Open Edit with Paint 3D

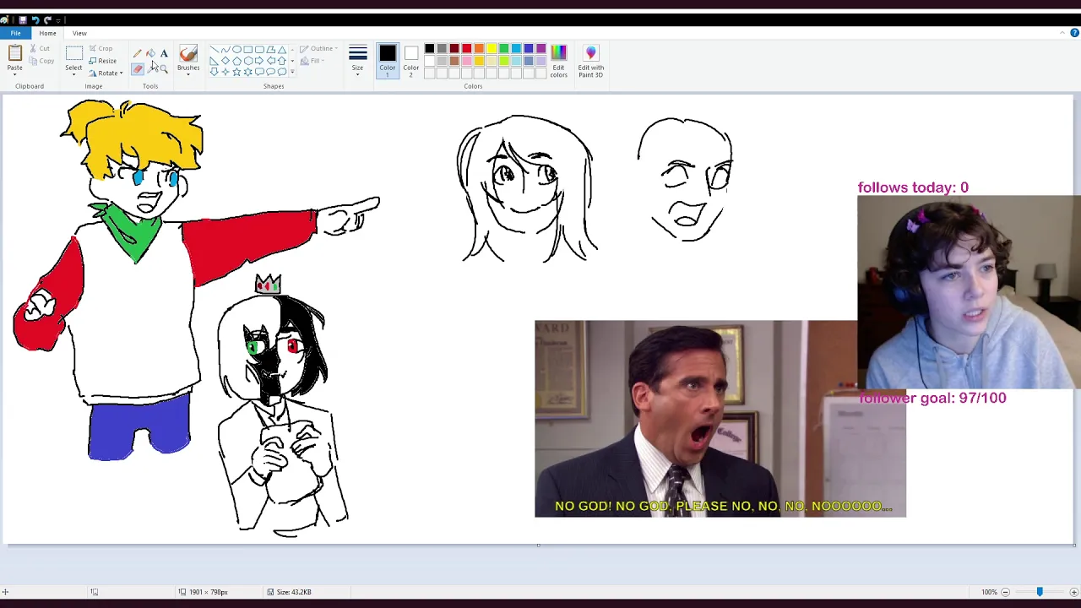(590, 62)
